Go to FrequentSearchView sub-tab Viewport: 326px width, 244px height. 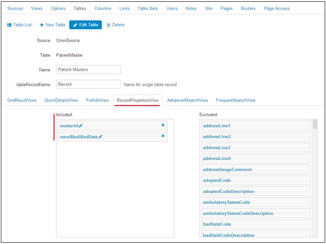[235, 100]
